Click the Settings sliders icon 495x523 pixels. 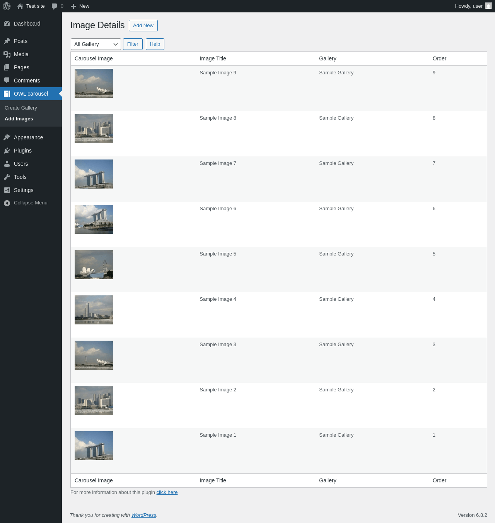(7, 190)
